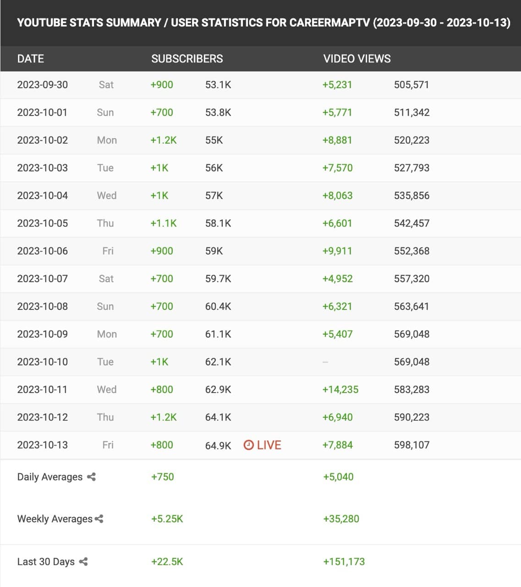Viewport: 521px width, 587px height.
Task: Click view gain +7,570
Action: 338,168
